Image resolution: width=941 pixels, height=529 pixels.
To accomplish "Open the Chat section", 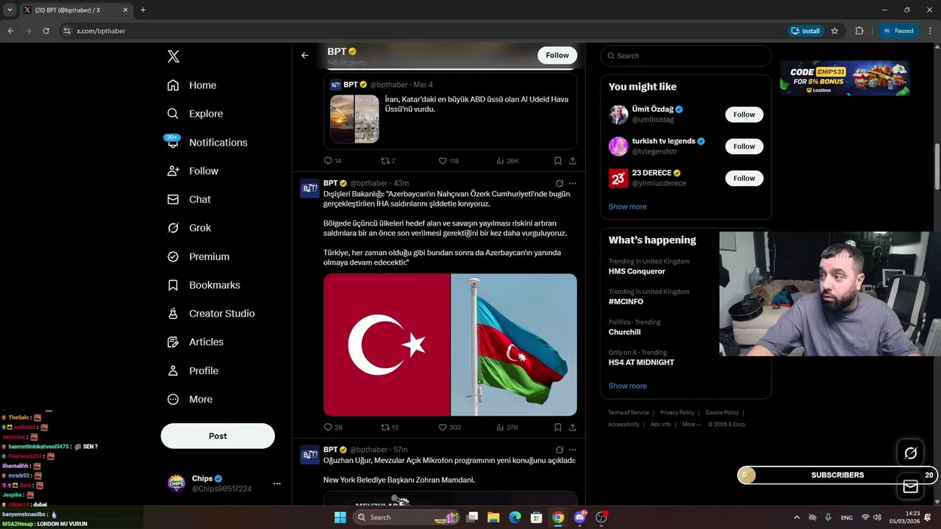I will pyautogui.click(x=189, y=199).
